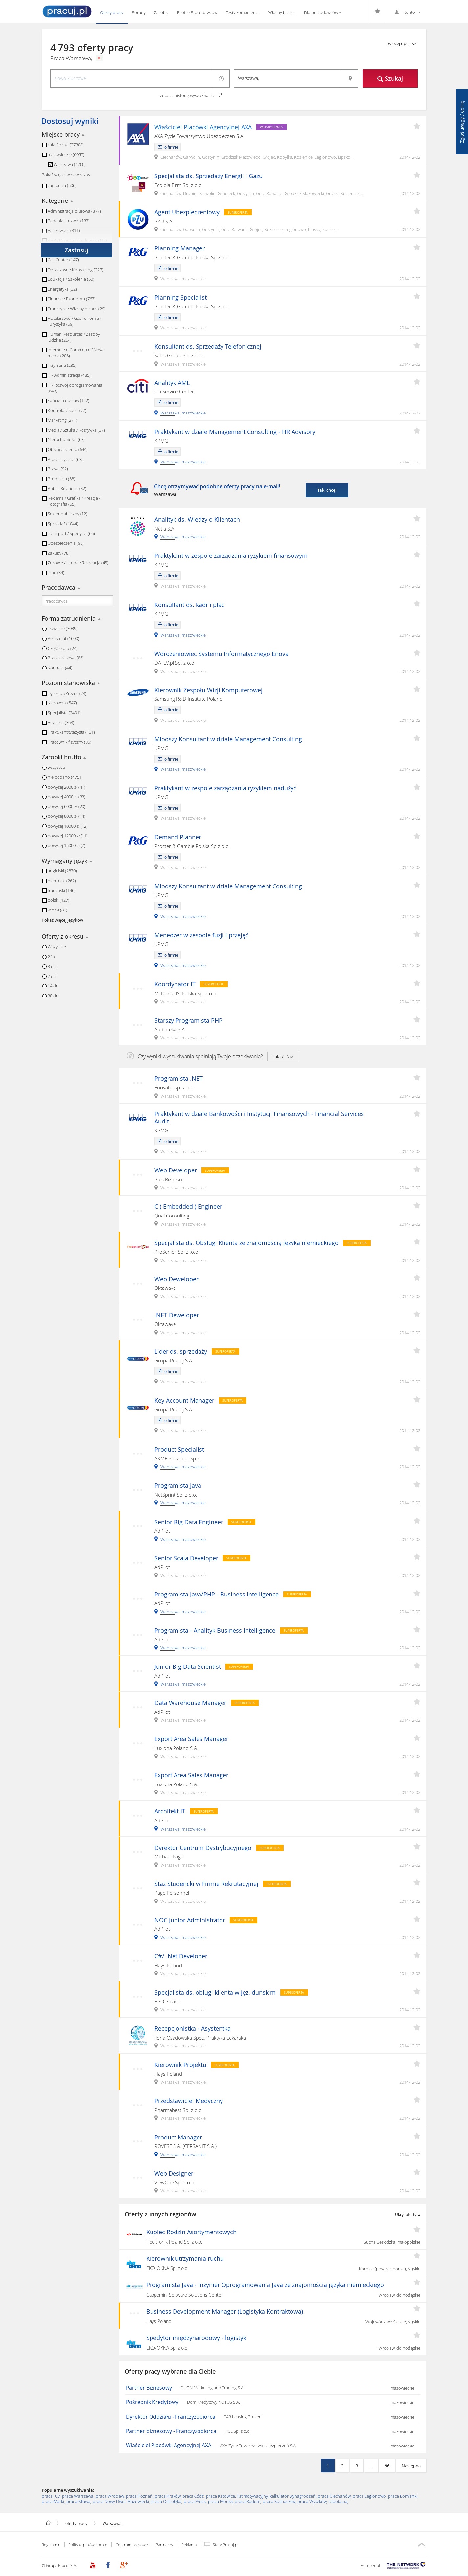This screenshot has height=2576, width=468.
Task: Check the Finanse / Ekonomia category
Action: tap(44, 299)
